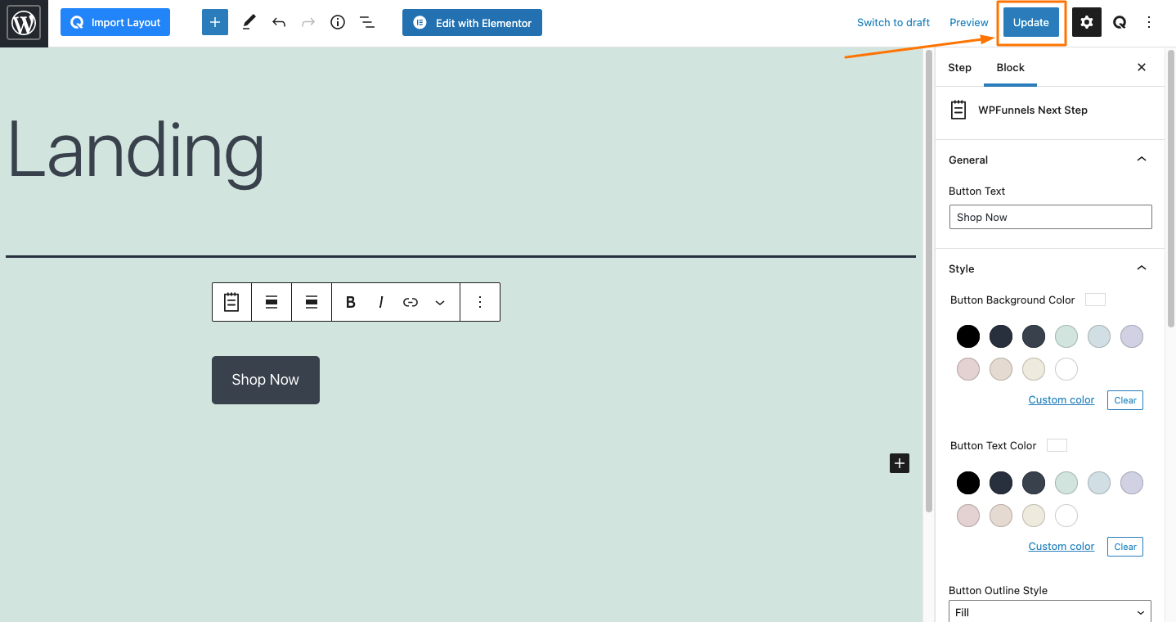Switch to the Block tab
1176x622 pixels.
(x=1010, y=67)
